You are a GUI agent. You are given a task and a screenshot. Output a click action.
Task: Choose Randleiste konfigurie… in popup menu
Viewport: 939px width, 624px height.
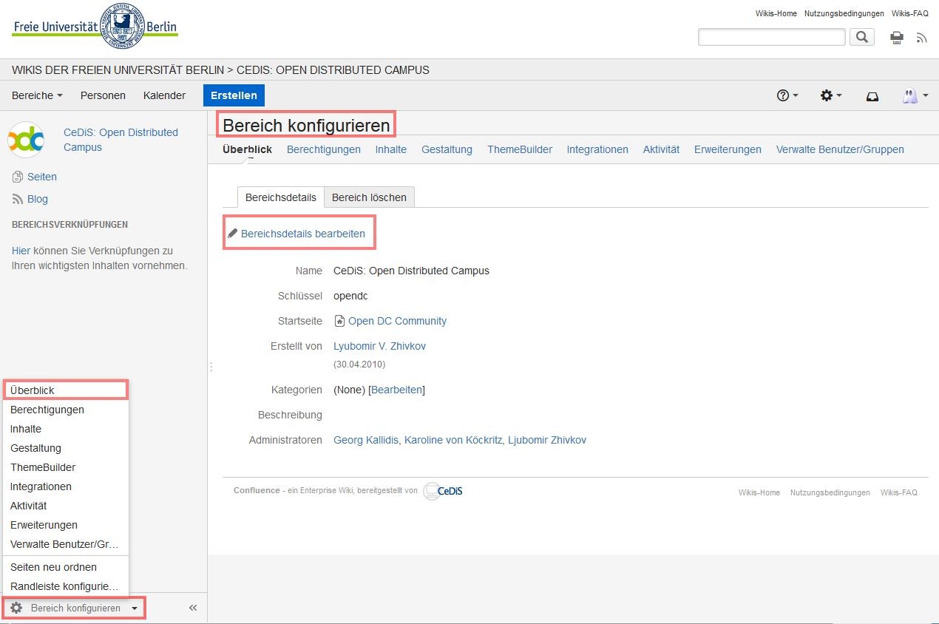(x=66, y=586)
